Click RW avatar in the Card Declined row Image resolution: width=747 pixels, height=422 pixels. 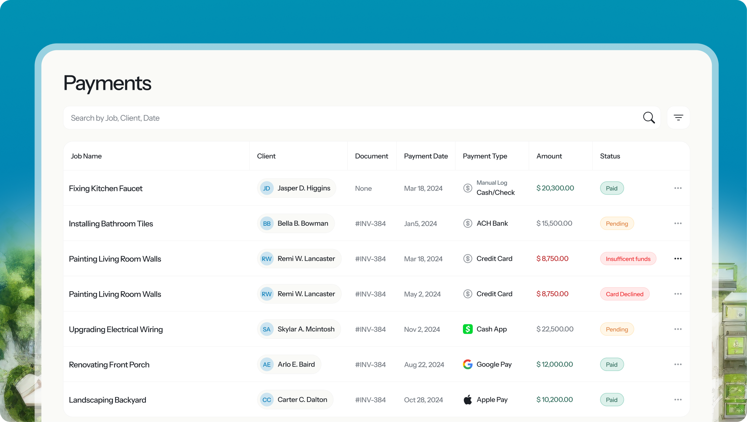tap(266, 294)
